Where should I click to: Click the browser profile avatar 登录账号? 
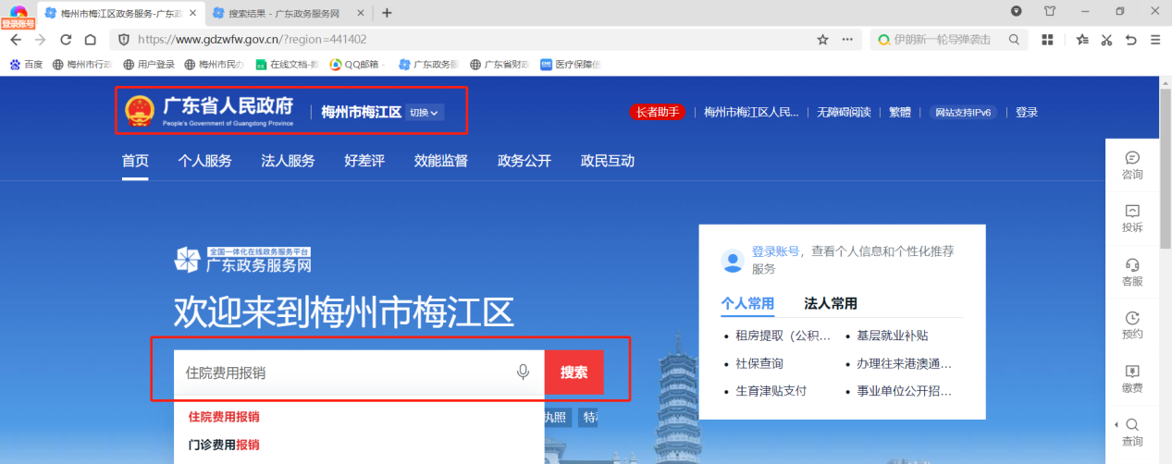[x=19, y=17]
